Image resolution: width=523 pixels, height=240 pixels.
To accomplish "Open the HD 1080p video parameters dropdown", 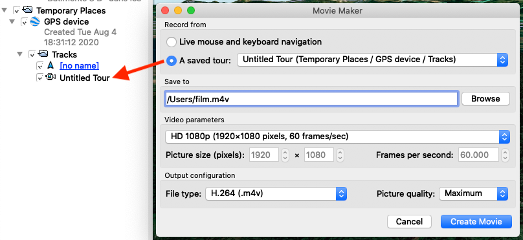I will click(x=337, y=136).
